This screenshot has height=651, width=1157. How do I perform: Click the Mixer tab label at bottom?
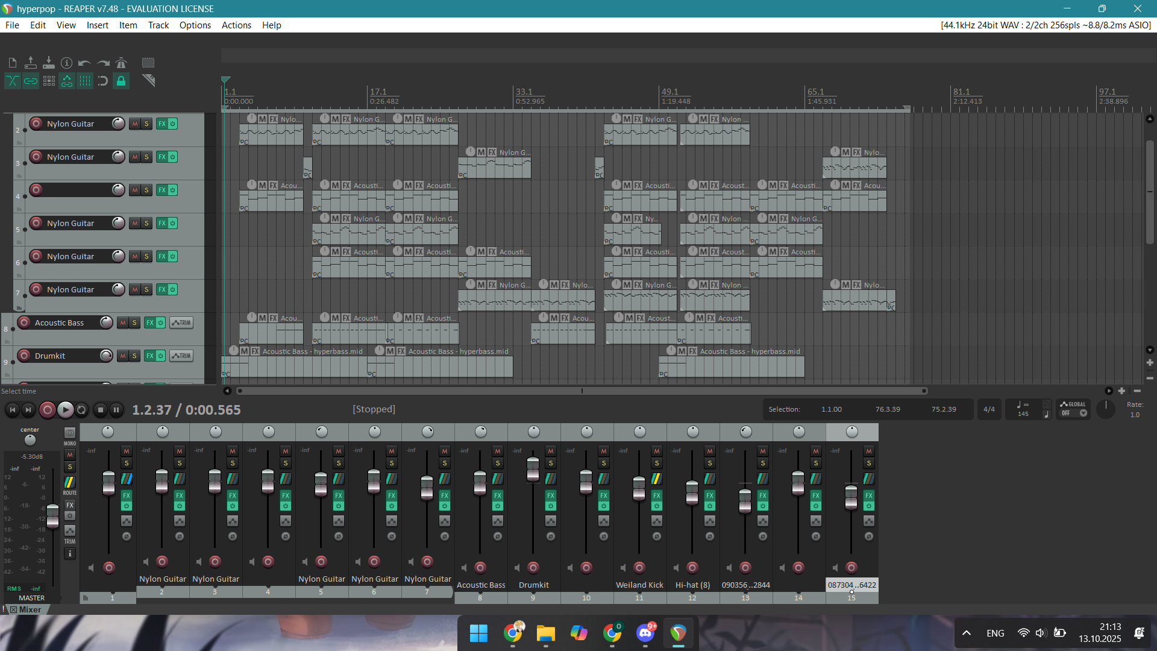[x=30, y=609]
